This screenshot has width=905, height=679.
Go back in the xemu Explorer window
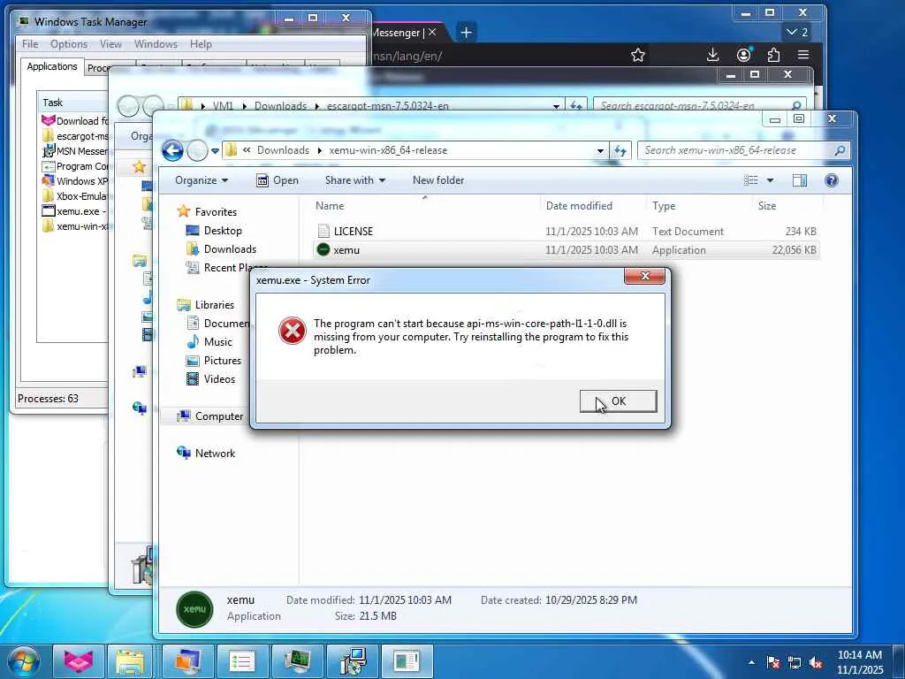pyautogui.click(x=172, y=150)
